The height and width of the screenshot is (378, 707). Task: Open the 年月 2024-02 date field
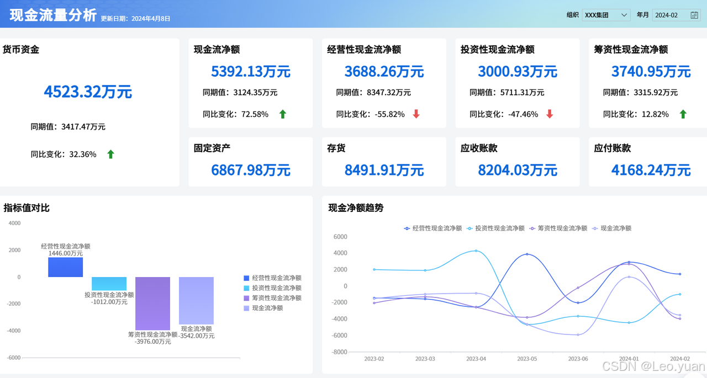[677, 15]
